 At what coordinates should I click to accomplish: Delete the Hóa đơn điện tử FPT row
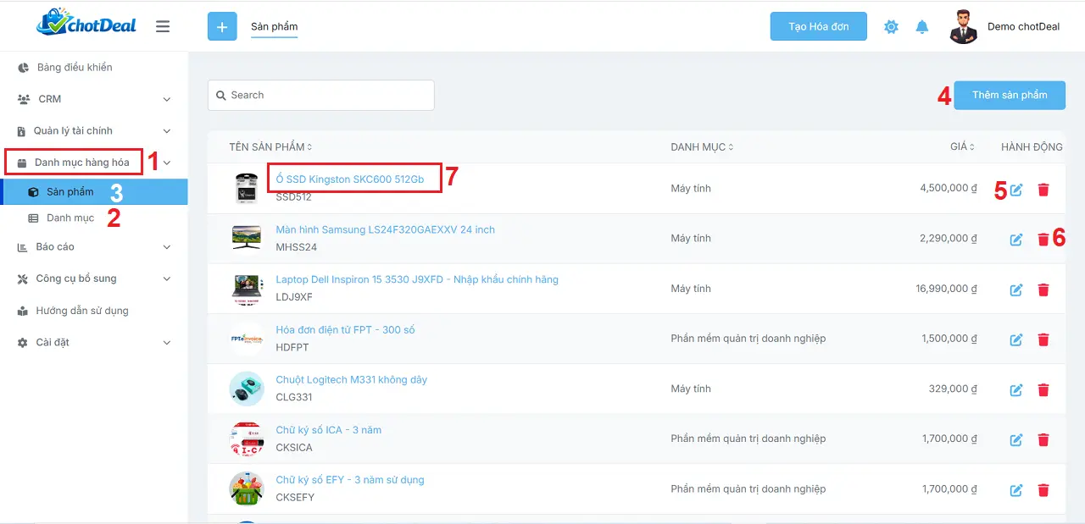pyautogui.click(x=1043, y=339)
